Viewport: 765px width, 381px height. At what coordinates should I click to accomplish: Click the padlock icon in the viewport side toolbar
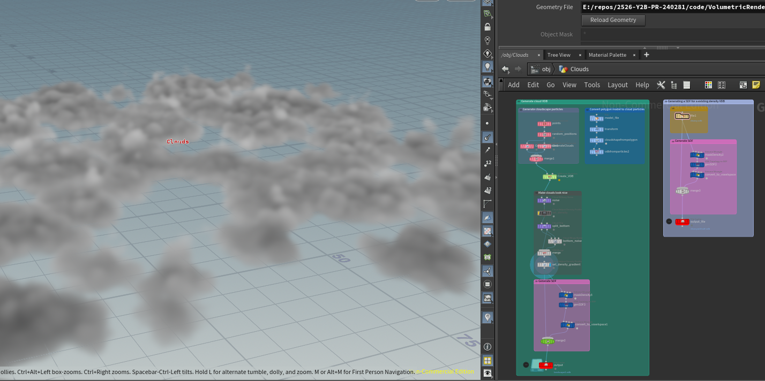tap(487, 26)
